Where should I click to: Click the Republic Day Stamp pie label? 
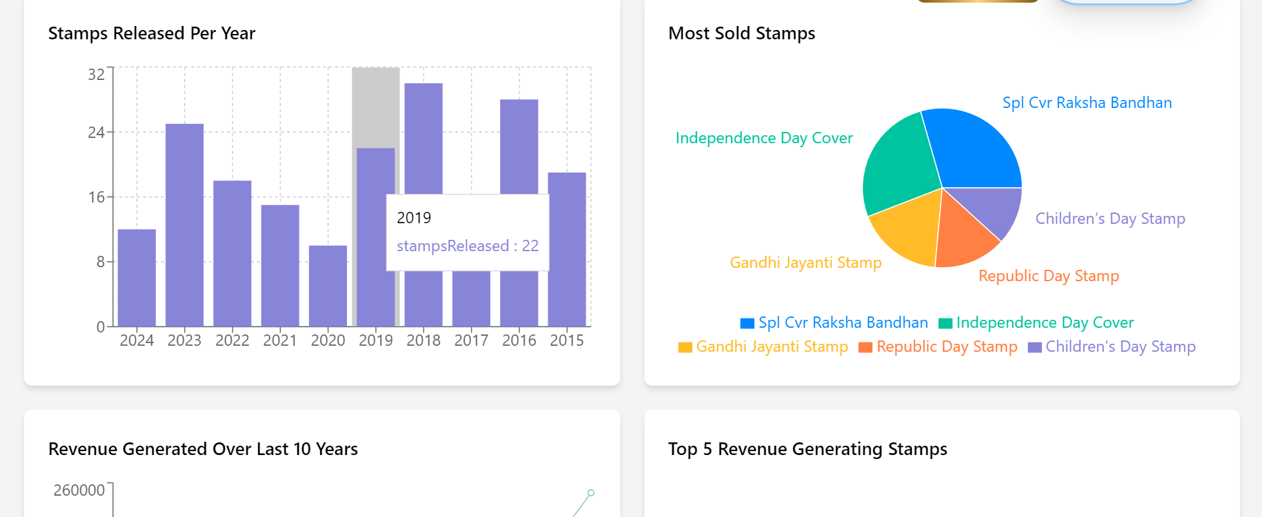point(1049,276)
